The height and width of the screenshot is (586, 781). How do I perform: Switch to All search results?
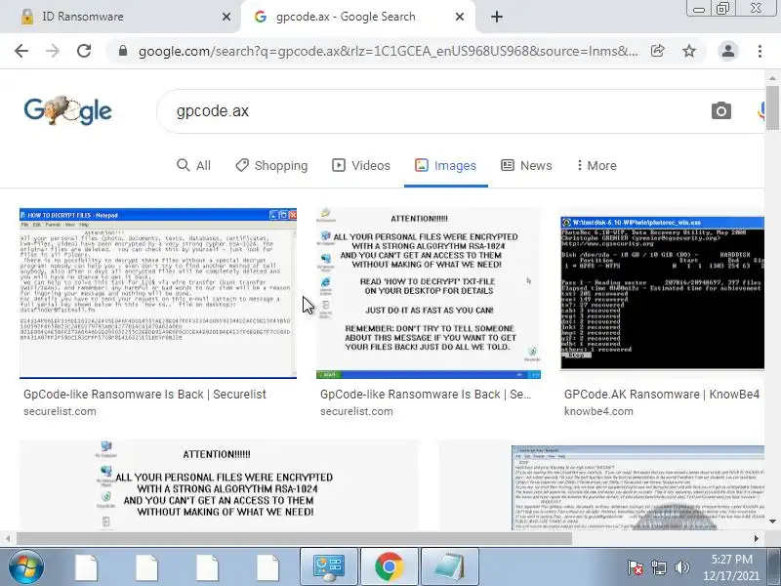tap(193, 165)
